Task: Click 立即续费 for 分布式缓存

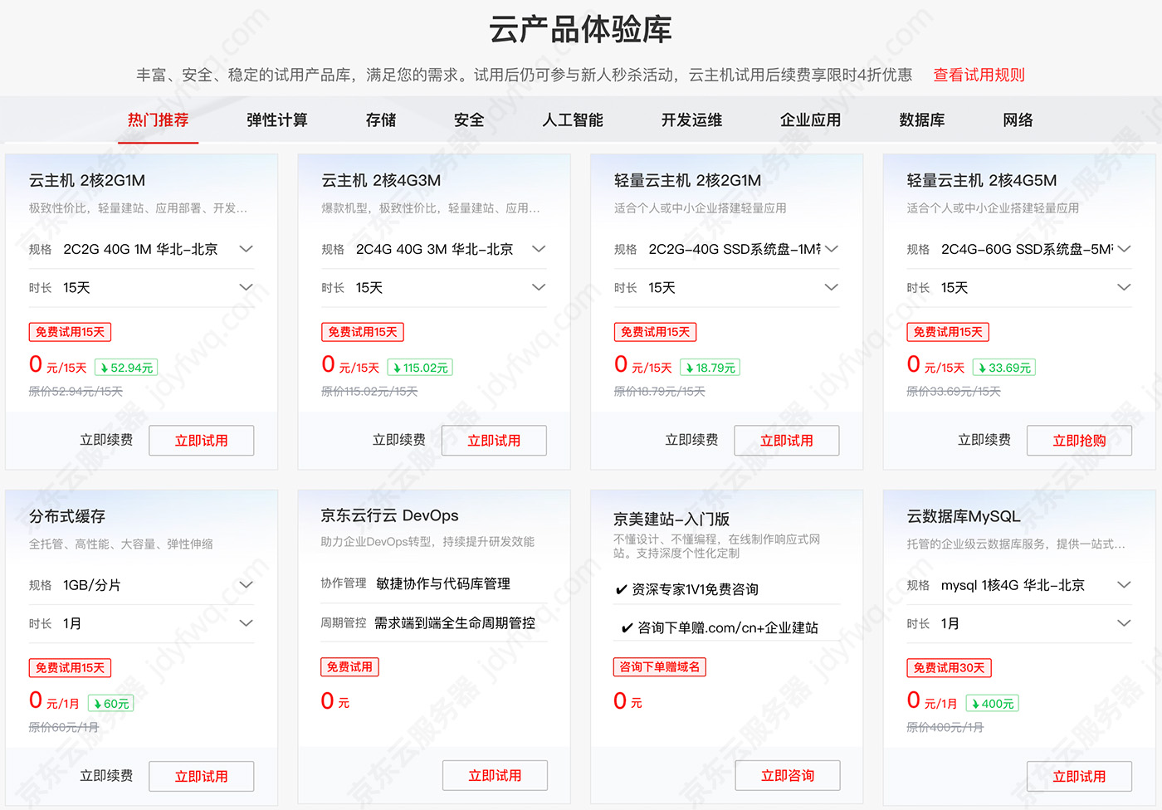Action: pos(106,776)
